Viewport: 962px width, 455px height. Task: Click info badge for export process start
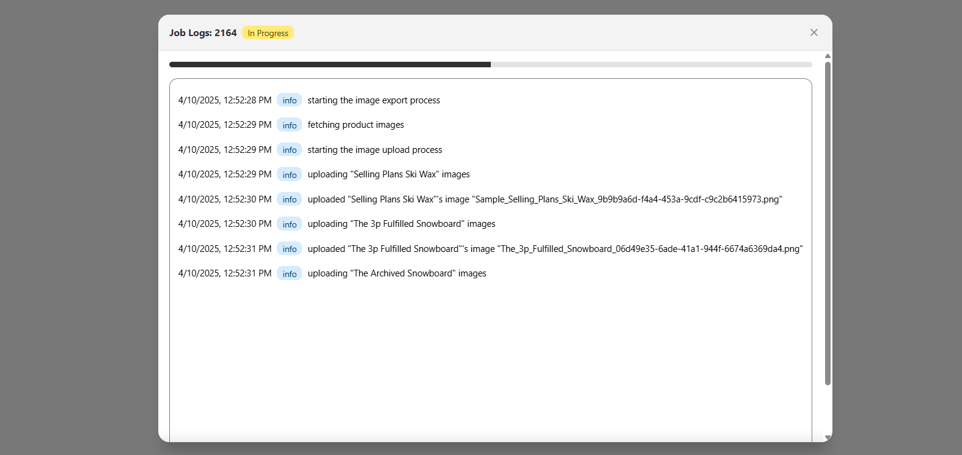pyautogui.click(x=289, y=100)
